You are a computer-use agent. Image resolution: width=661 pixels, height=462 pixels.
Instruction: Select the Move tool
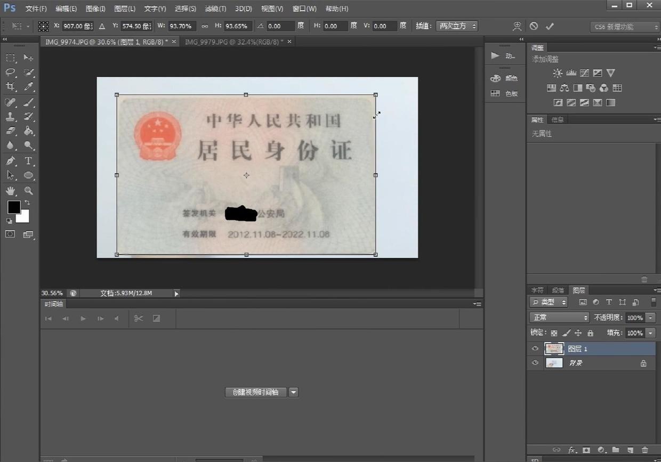28,58
